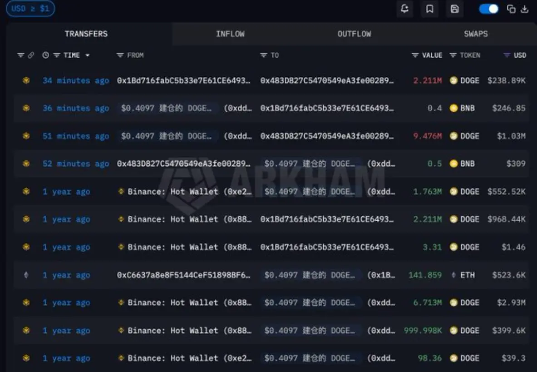537x372 pixels.
Task: Click BNB chain icon in 34 minutes row
Action: tap(26, 80)
